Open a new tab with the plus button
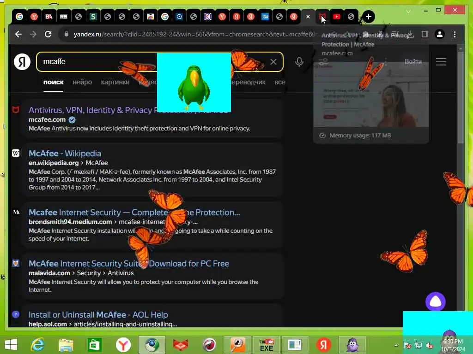473x354 pixels. (368, 17)
